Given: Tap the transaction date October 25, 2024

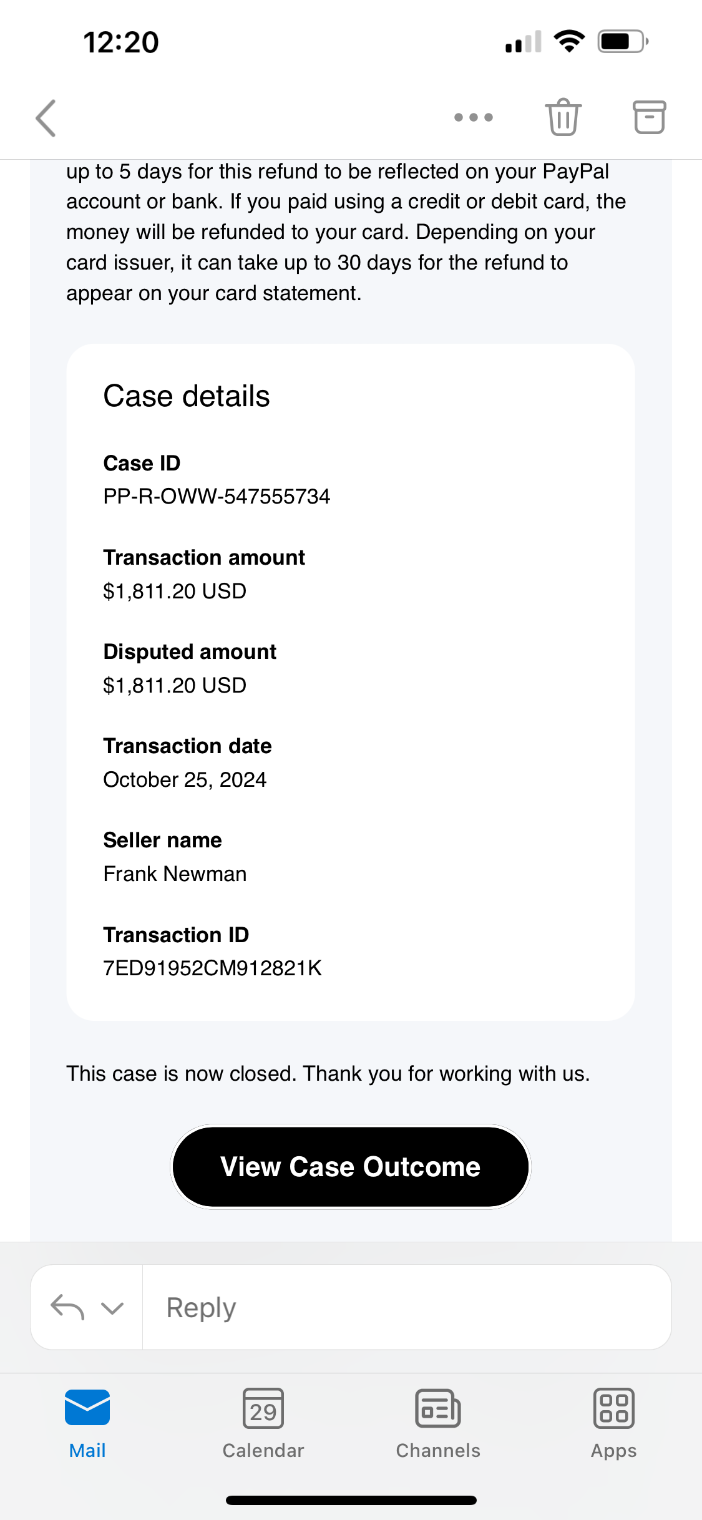Looking at the screenshot, I should pyautogui.click(x=185, y=780).
